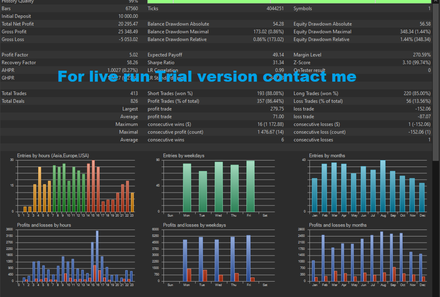Select the 'GHPR' label
Image resolution: width=440 pixels, height=297 pixels.
pyautogui.click(x=8, y=78)
